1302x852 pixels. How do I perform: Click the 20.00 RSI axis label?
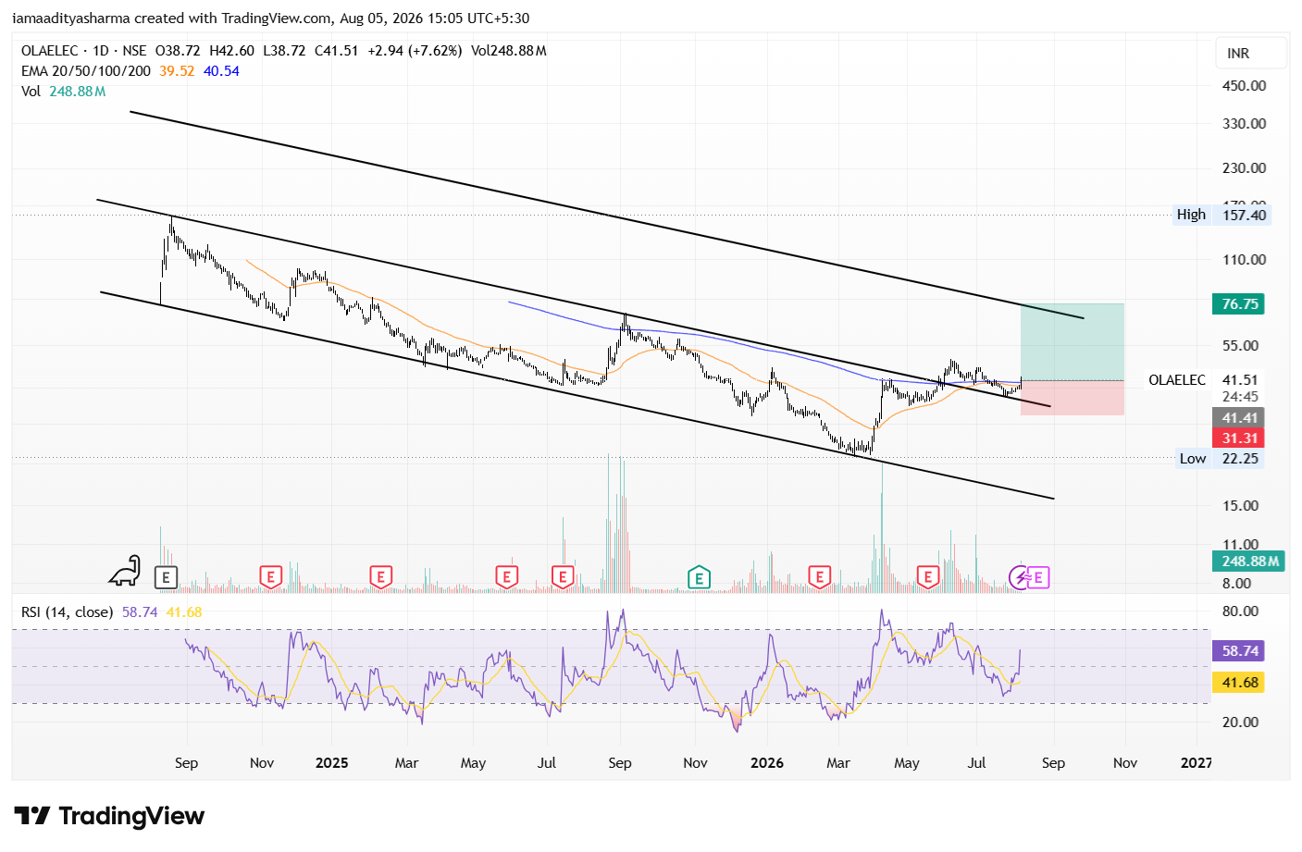click(1240, 722)
